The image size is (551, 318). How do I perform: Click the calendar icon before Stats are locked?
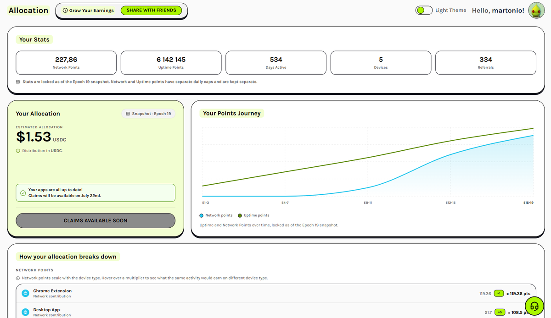(18, 82)
